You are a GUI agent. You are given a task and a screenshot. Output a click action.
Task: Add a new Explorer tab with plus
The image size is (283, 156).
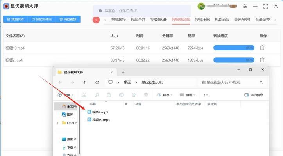(123, 72)
